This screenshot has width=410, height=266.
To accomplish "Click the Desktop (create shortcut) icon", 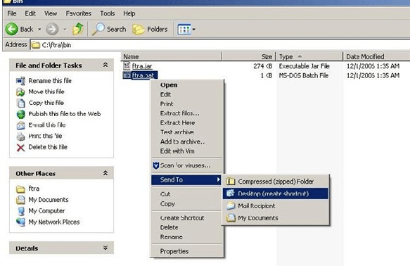I will (231, 194).
